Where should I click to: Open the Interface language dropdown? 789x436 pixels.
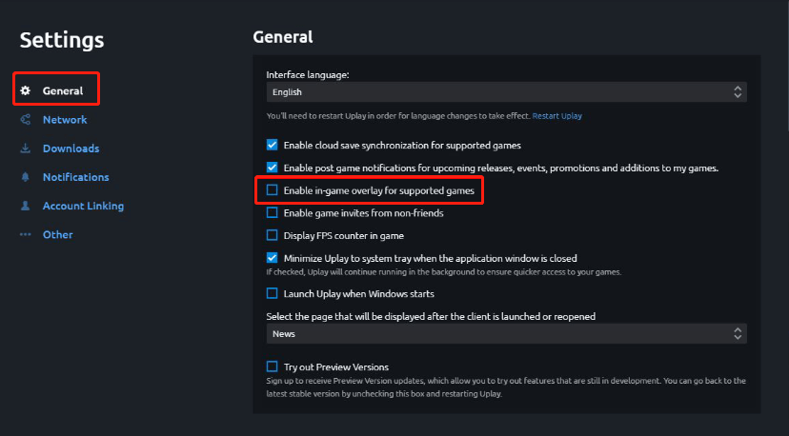[x=506, y=92]
